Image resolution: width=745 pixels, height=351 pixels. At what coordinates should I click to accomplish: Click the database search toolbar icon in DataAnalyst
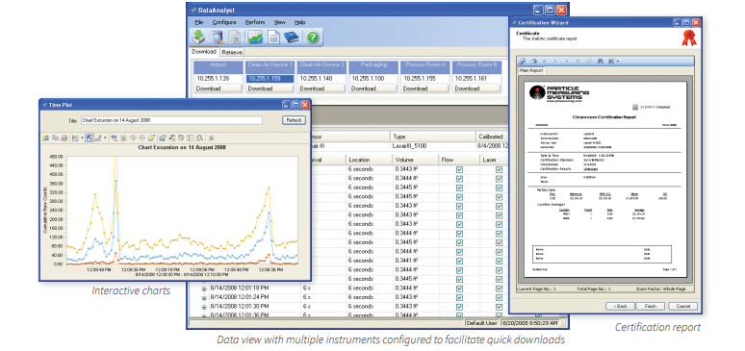pos(217,38)
